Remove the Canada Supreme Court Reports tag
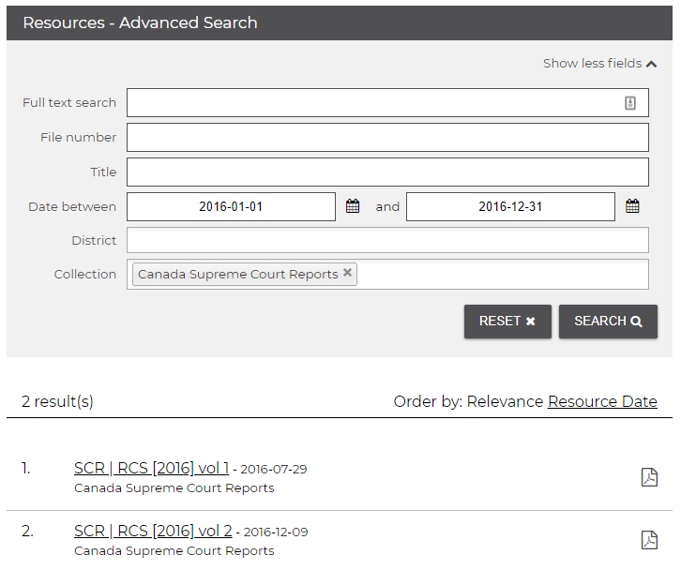 click(x=347, y=273)
